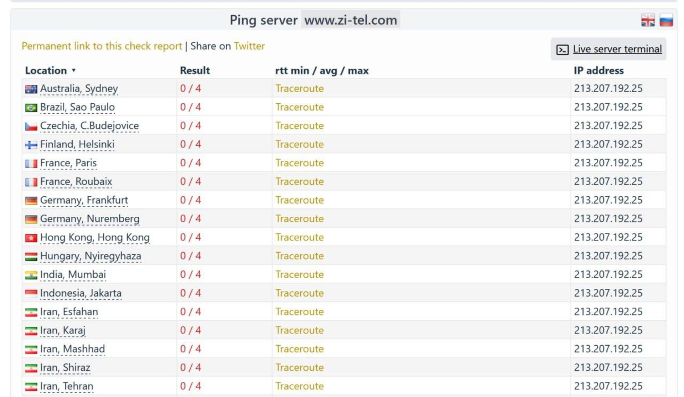The height and width of the screenshot is (397, 684).
Task: Click the flag next to Germany, Frankfurt
Action: 31,201
